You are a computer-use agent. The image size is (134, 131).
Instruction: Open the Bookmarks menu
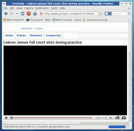click(x=42, y=8)
